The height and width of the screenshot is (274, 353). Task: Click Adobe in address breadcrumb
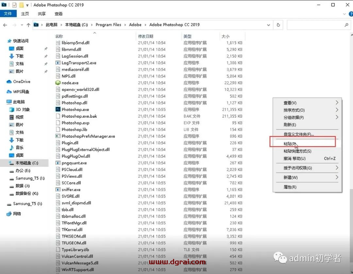point(135,25)
